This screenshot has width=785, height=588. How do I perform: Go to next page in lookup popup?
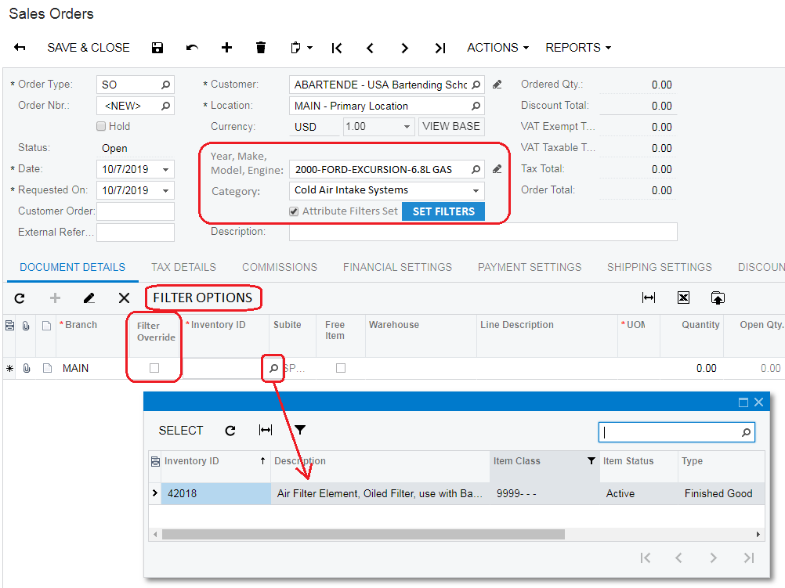point(714,558)
